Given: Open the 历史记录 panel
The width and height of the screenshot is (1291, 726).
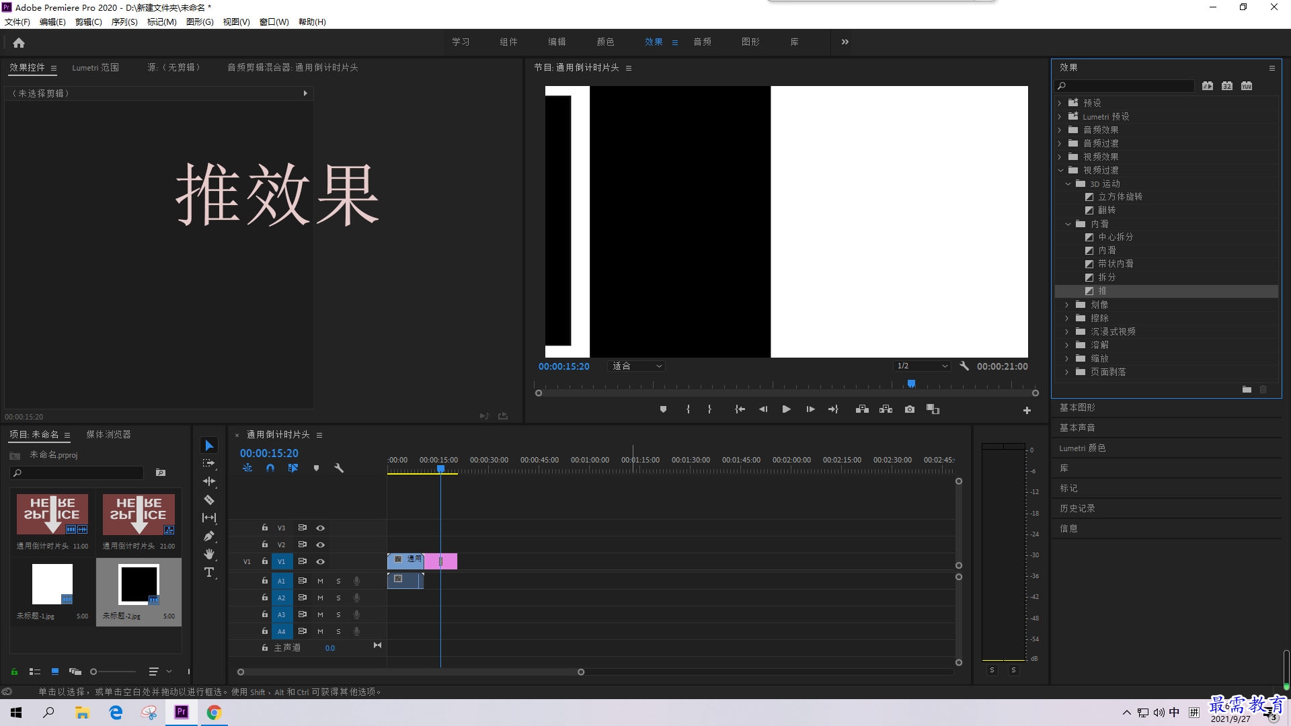Looking at the screenshot, I should [x=1077, y=508].
